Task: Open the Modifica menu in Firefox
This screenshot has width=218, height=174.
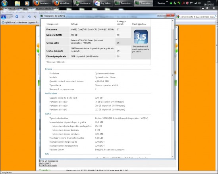Action: (10, 12)
